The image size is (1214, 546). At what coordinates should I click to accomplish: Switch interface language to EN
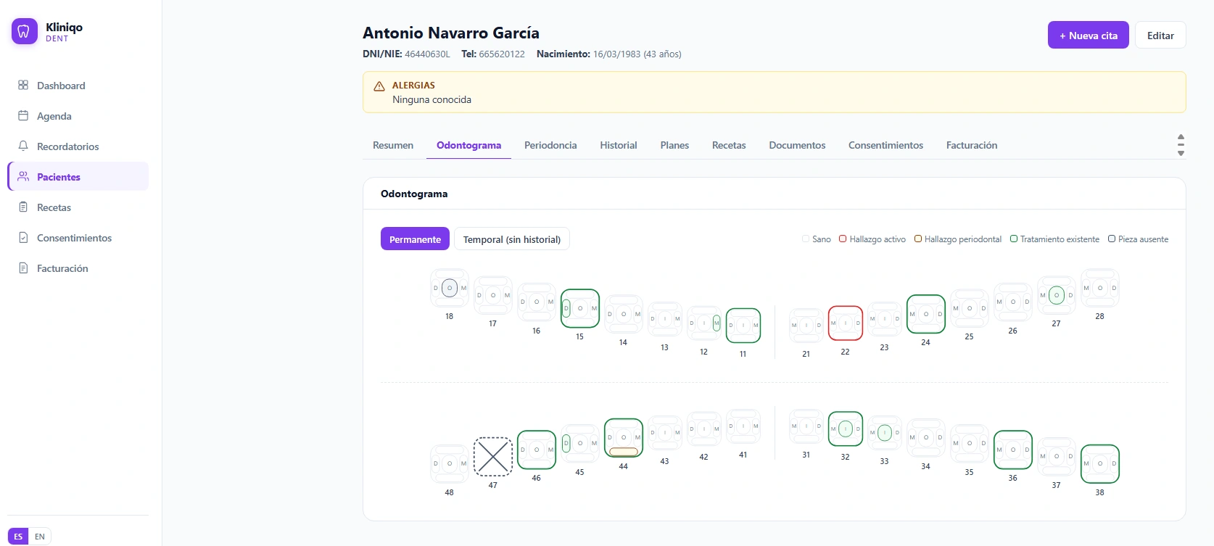40,537
